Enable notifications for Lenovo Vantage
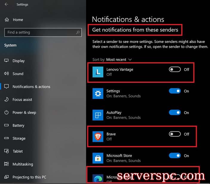210x184 pixels. (x=175, y=69)
